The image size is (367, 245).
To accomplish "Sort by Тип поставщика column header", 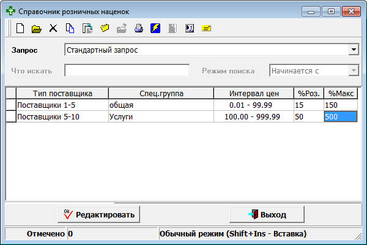I will pos(62,93).
